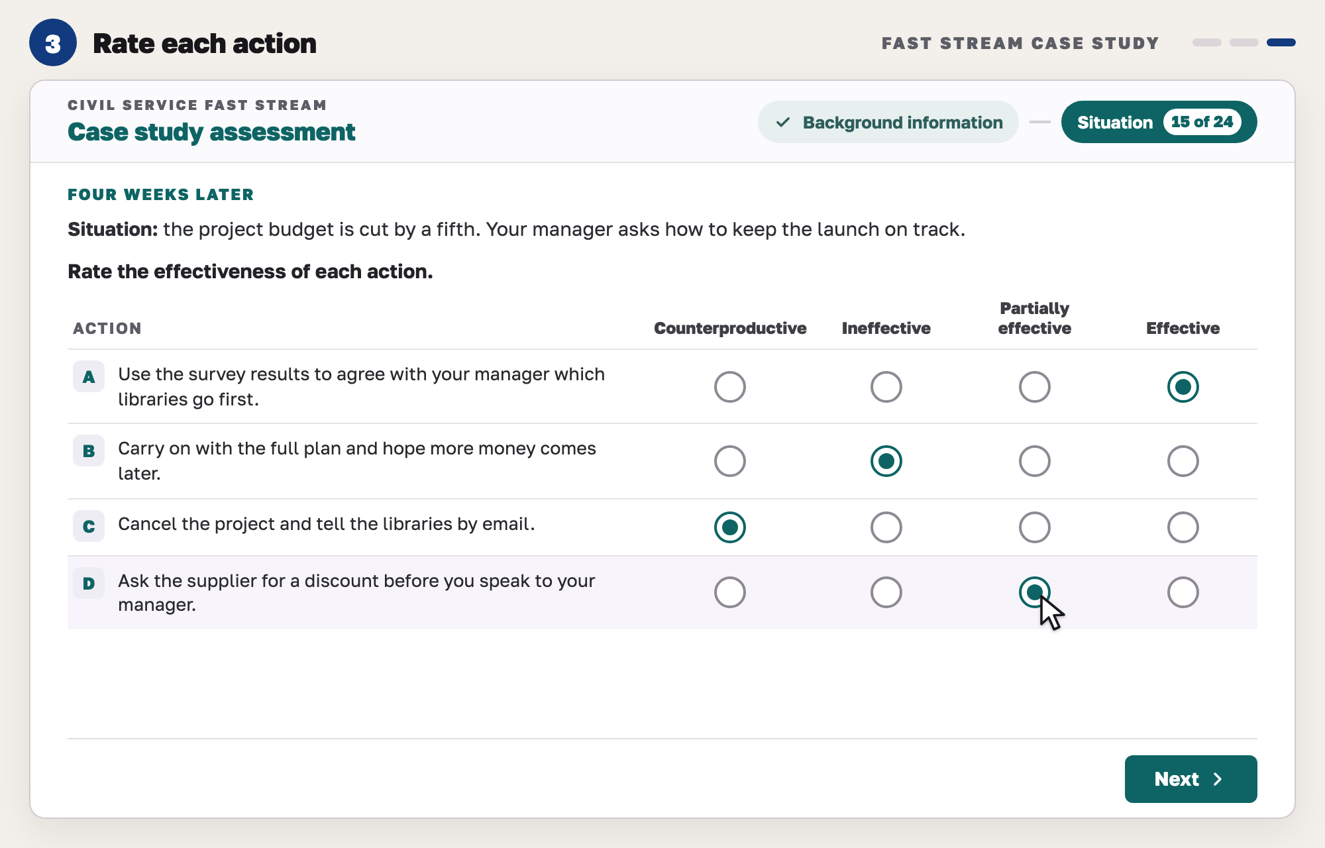
Task: Set action D to Ineffective
Action: coord(886,592)
